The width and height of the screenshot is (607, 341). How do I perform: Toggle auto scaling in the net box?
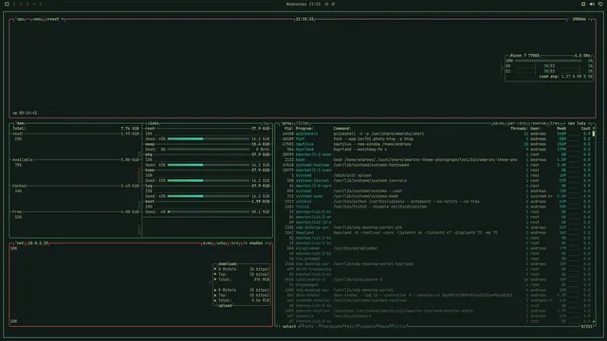[x=221, y=243]
